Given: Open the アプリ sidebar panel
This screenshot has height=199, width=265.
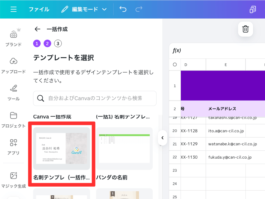Looking at the screenshot, I should pyautogui.click(x=13, y=147).
